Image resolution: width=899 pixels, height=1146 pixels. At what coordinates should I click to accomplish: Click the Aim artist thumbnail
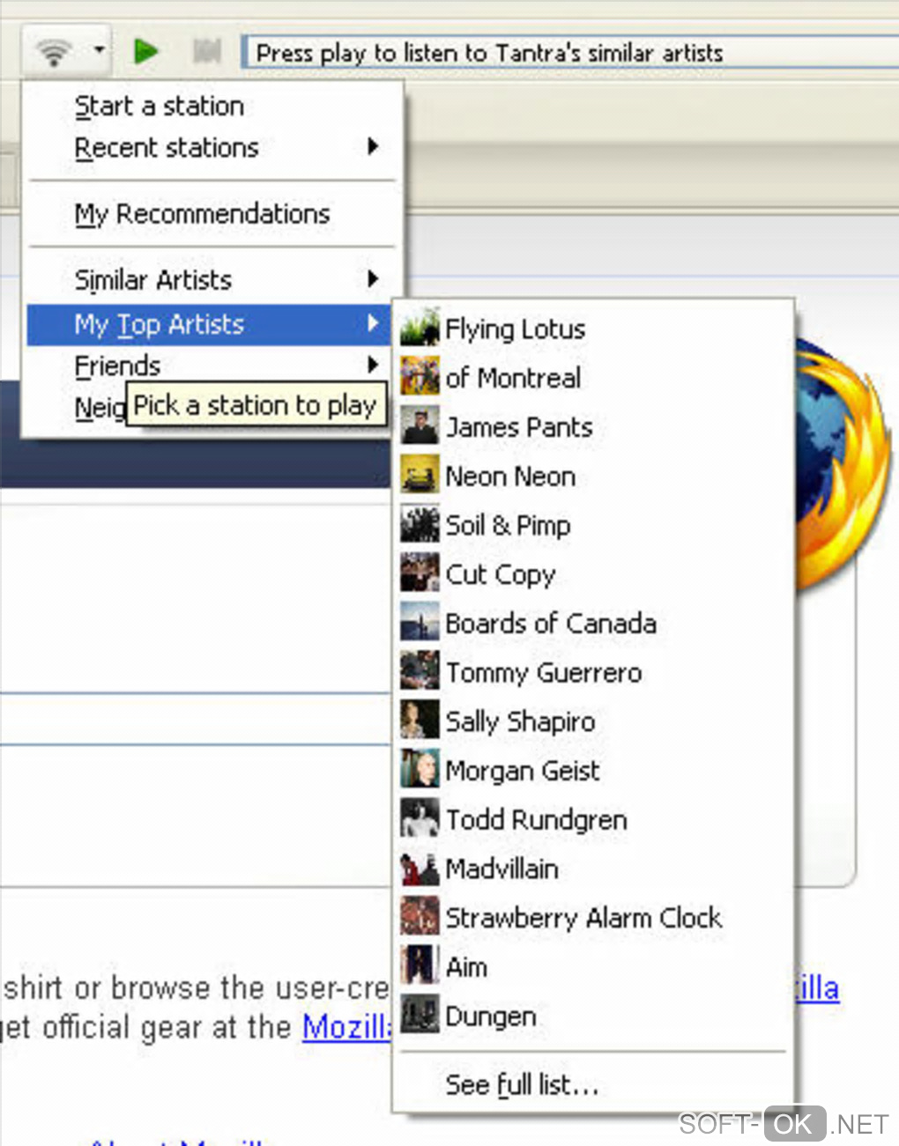(420, 965)
